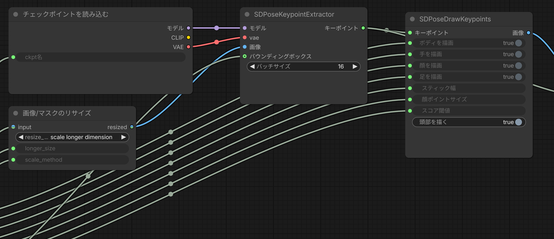
Task: Click the 手を描画 input socket
Action: pyautogui.click(x=410, y=54)
